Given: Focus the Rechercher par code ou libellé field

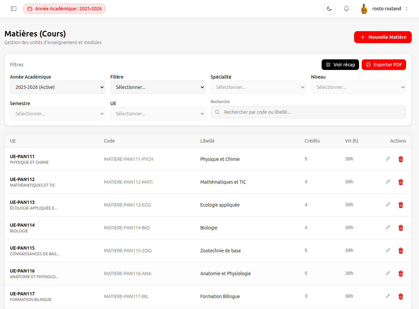Looking at the screenshot, I should (308, 112).
